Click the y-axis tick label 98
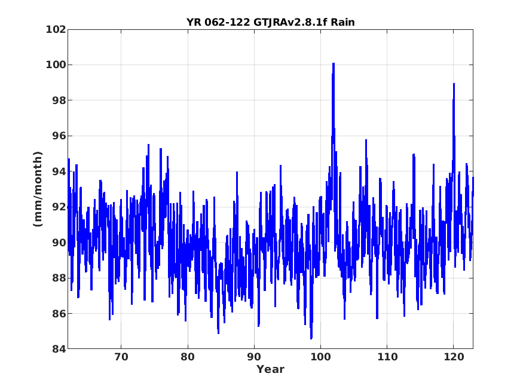Image resolution: width=523 pixels, height=392 pixels. click(x=59, y=100)
